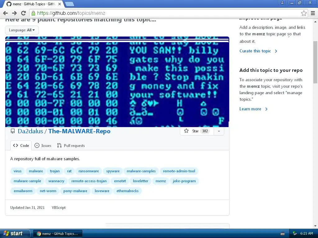Close the memz GitHub Topics tab
The image size is (318, 238).
click(60, 4)
